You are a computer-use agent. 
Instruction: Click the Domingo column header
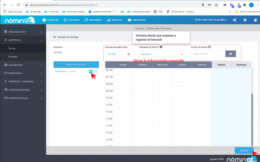[x=241, y=65]
